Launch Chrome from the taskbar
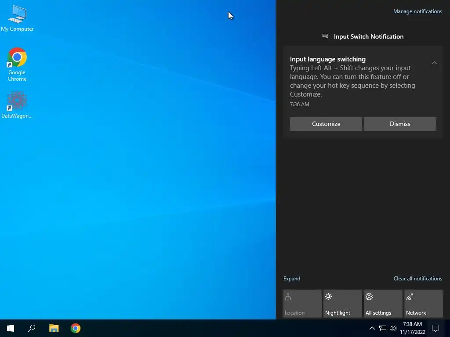 [76, 328]
